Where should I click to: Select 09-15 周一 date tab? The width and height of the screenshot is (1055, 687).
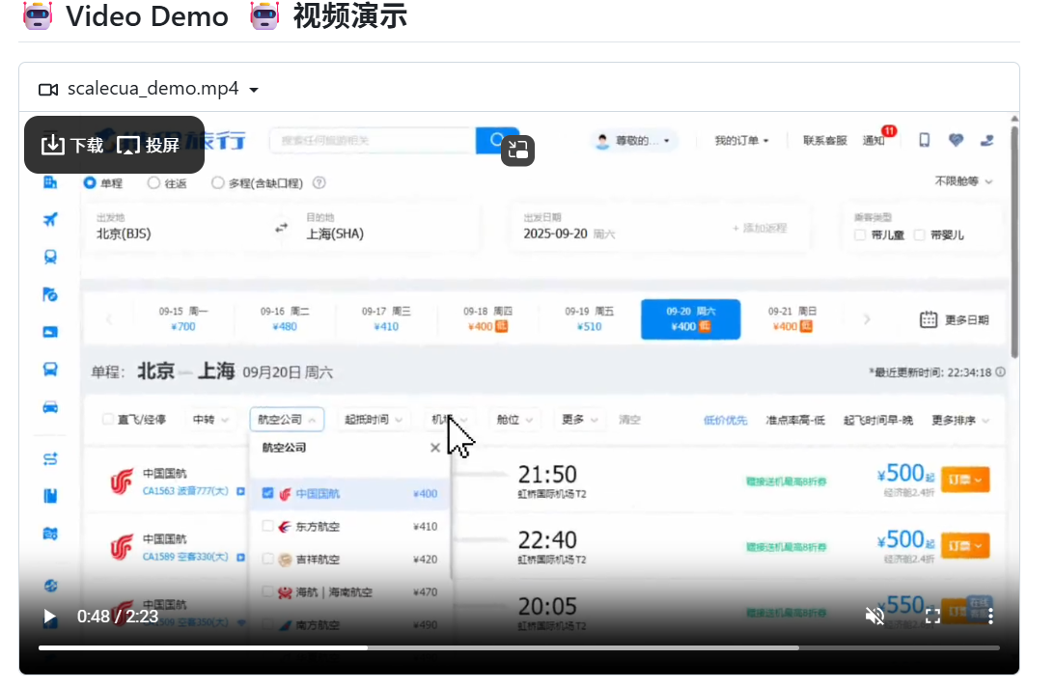183,319
